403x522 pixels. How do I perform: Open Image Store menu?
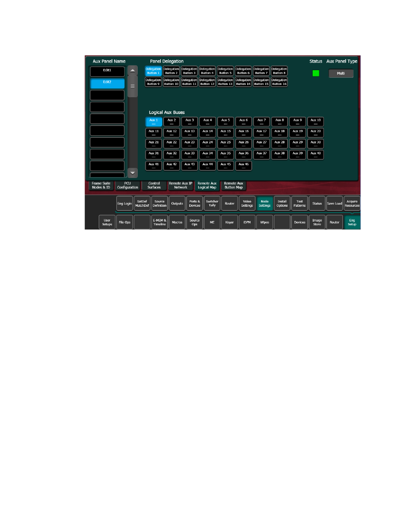317,222
